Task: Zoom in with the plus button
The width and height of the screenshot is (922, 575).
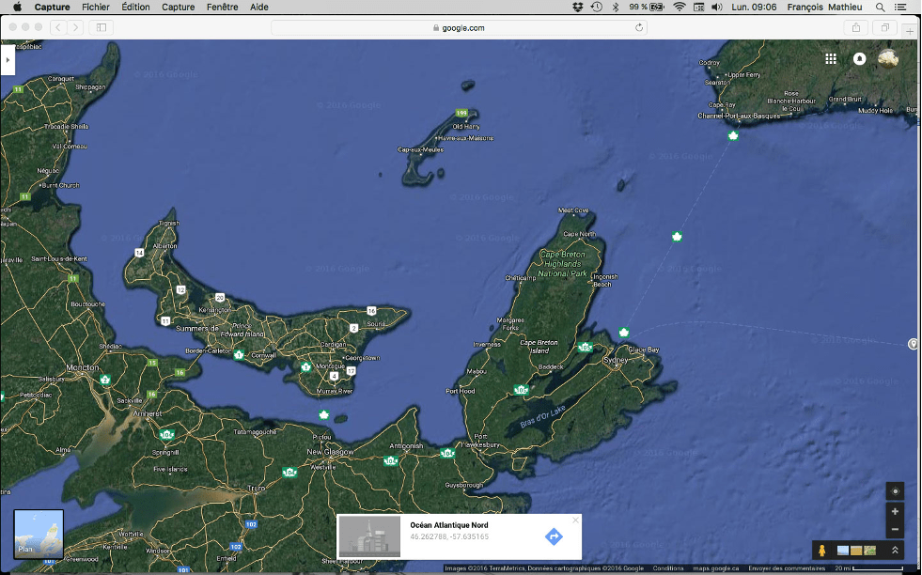Action: [895, 512]
